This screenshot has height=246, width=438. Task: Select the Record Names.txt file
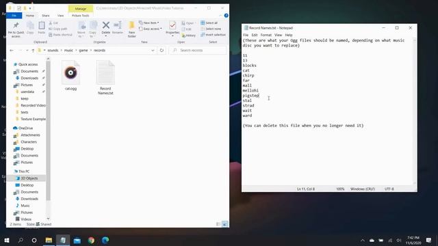(105, 77)
